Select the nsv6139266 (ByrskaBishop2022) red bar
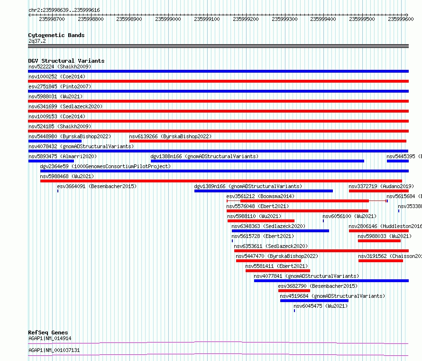This screenshot has width=422, height=361. click(268, 141)
